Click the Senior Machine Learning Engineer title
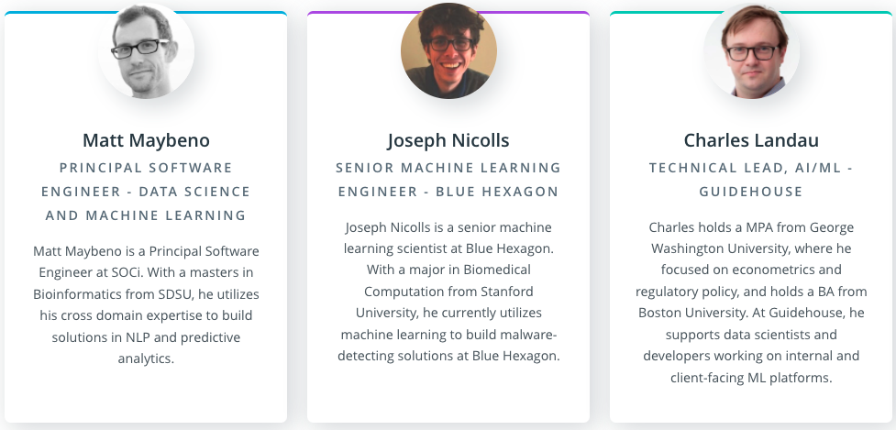Viewport: 896px width, 430px height. pos(448,180)
